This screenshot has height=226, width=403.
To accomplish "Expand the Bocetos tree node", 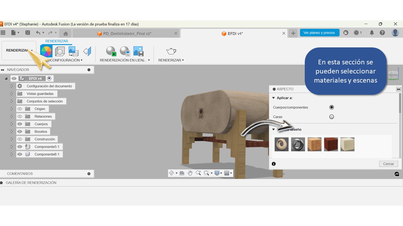I will coord(12,132).
